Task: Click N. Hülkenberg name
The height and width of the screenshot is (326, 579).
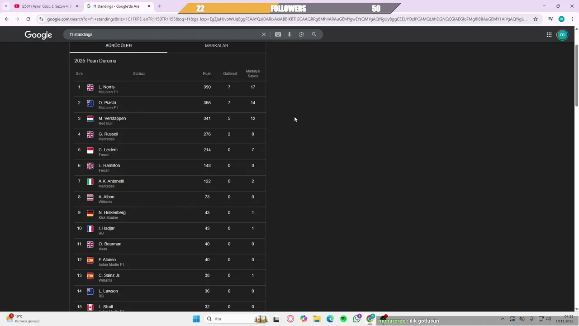Action: [x=112, y=213]
